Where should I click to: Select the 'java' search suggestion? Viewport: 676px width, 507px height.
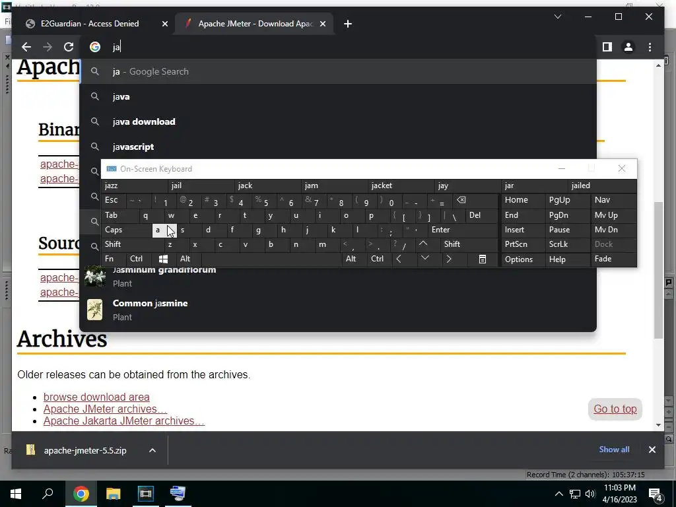(x=338, y=96)
